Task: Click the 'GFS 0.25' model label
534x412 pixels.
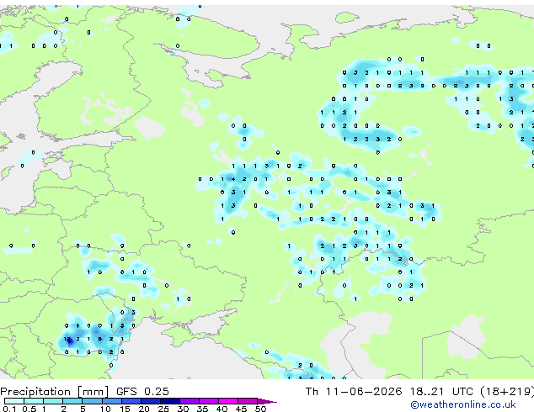Action: [x=142, y=392]
